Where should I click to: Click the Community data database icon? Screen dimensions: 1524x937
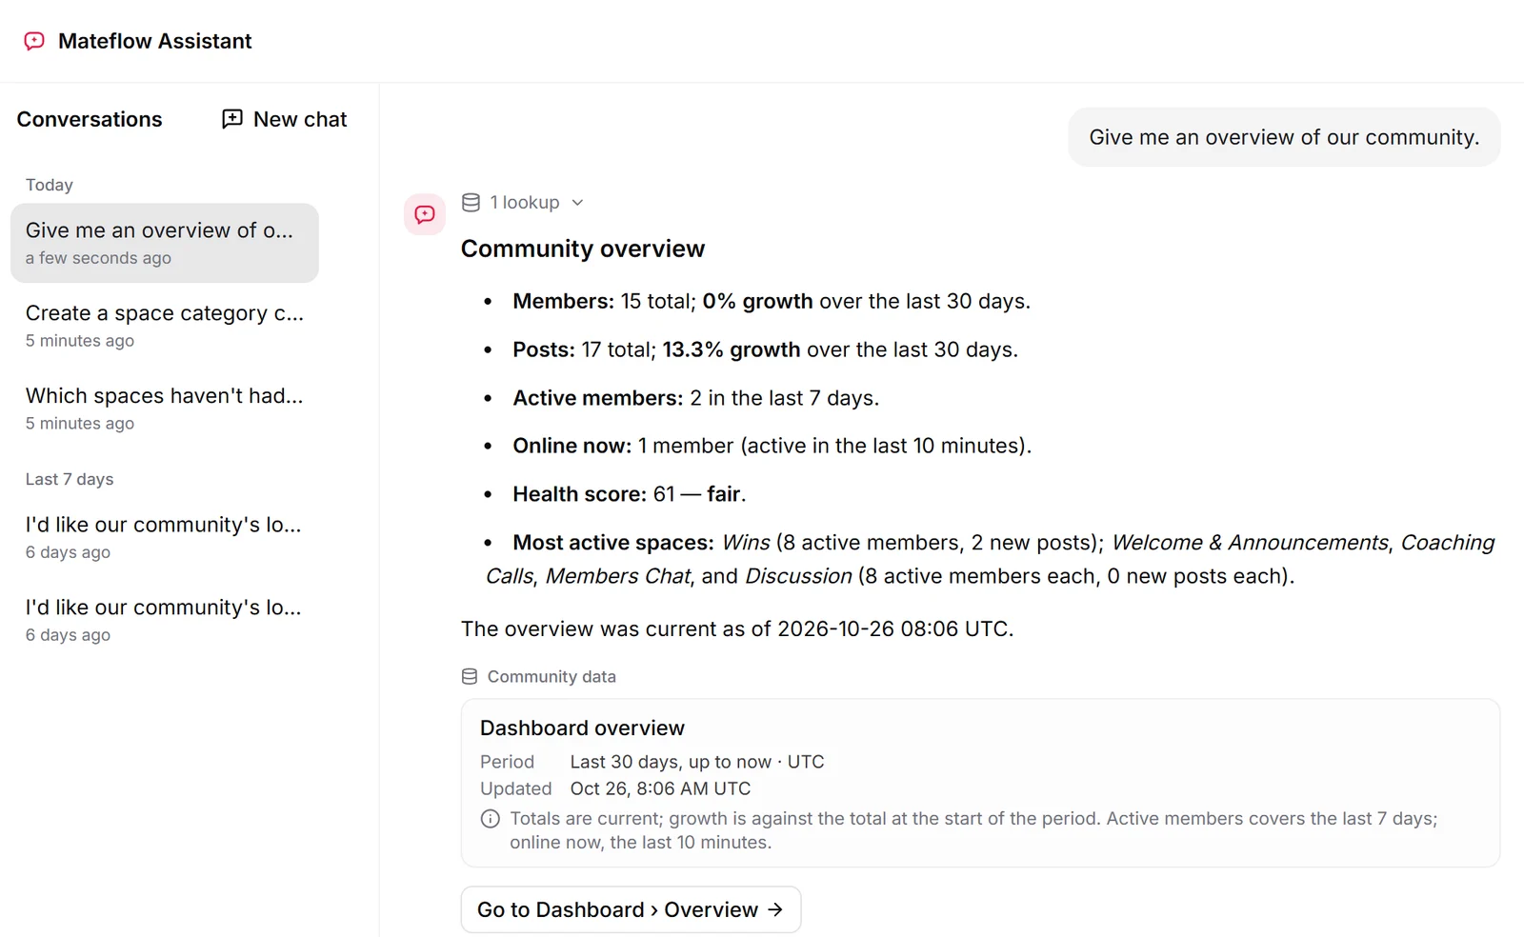pos(470,677)
